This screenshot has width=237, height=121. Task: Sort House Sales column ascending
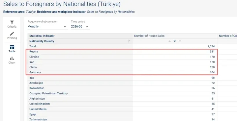point(169,41)
